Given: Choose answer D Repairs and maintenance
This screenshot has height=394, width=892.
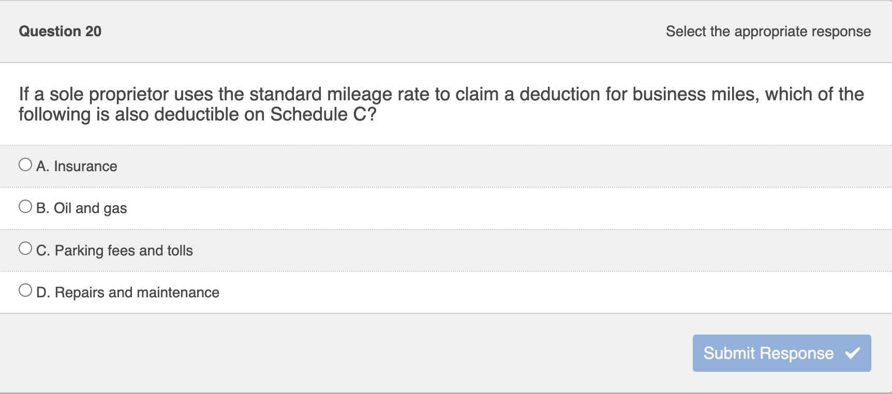Looking at the screenshot, I should (x=127, y=292).
